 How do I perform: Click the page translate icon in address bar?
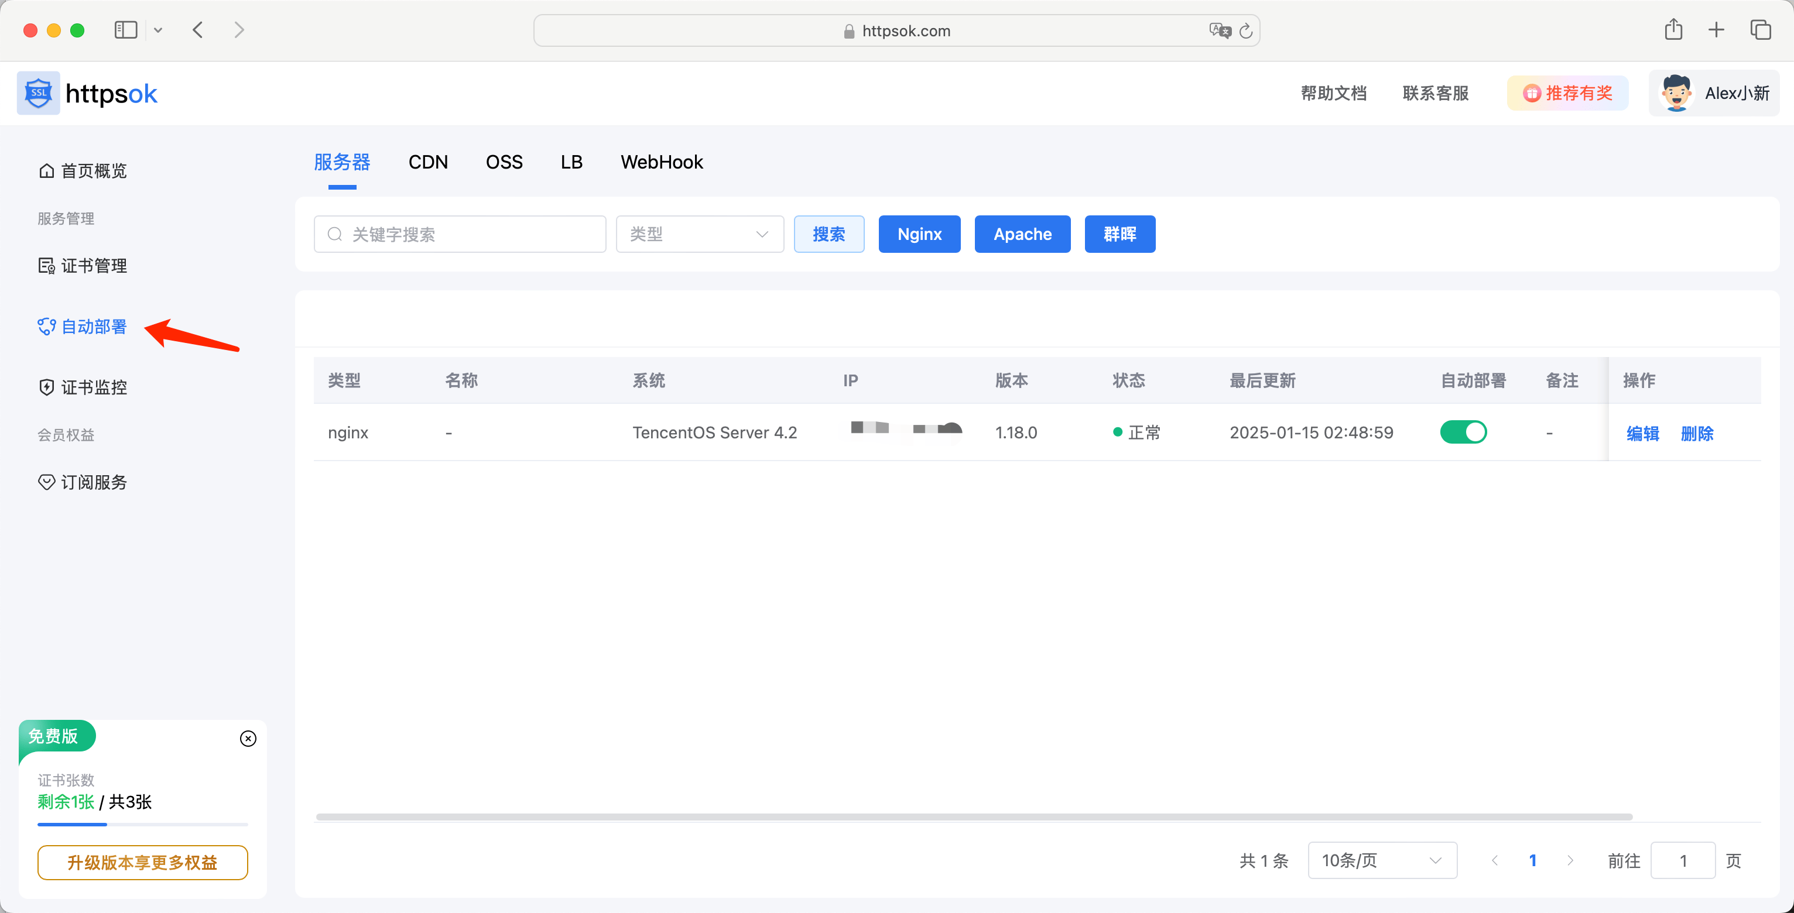1220,30
